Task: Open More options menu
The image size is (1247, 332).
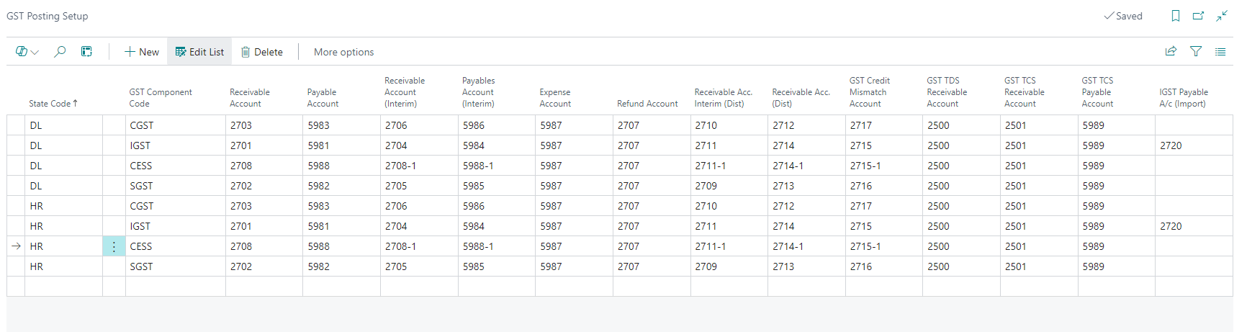Action: coord(343,52)
